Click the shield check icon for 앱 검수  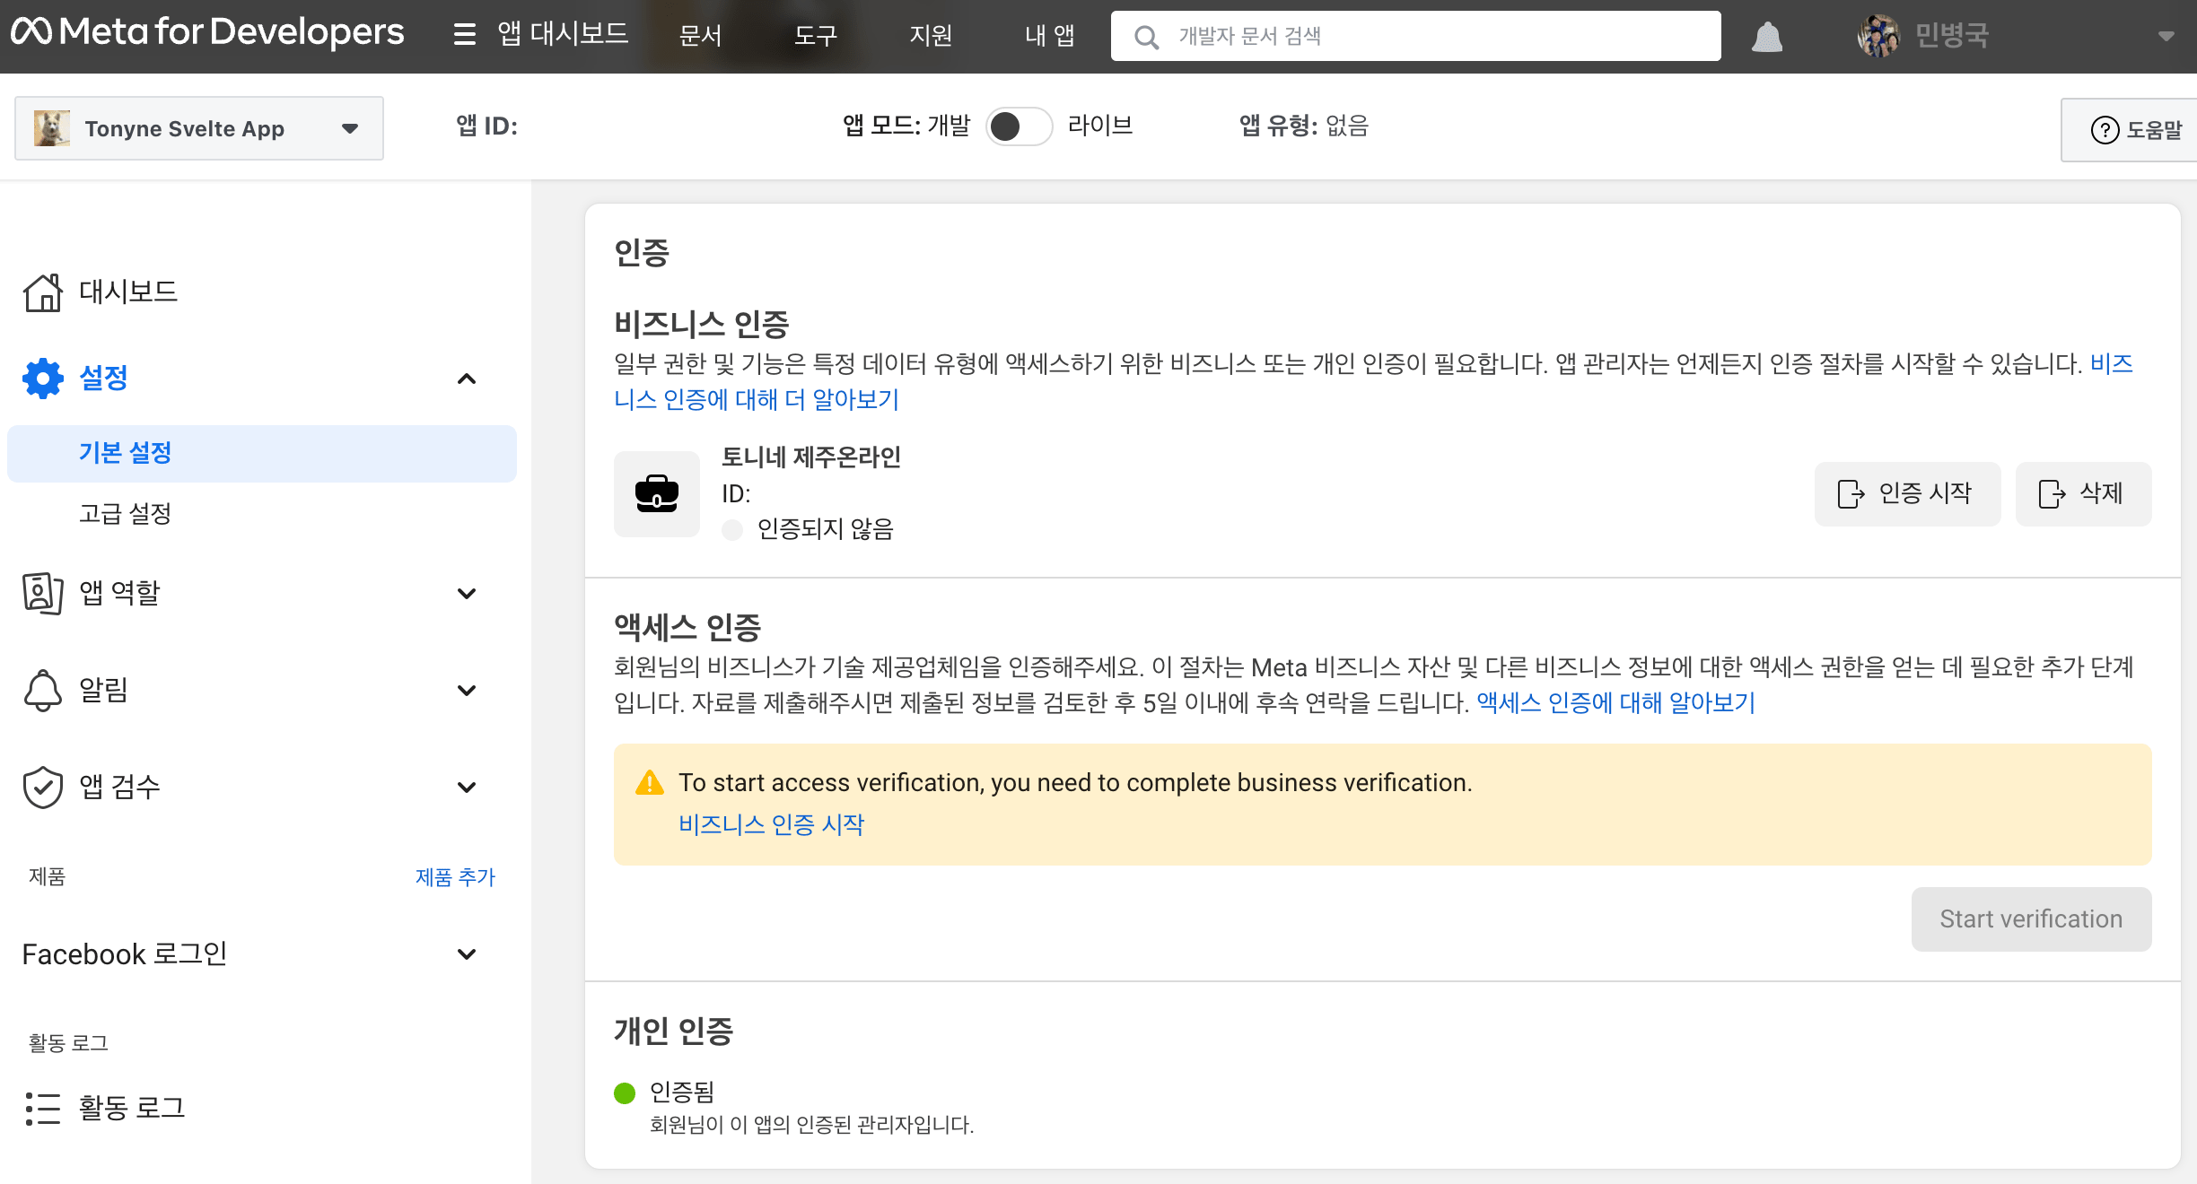(42, 787)
